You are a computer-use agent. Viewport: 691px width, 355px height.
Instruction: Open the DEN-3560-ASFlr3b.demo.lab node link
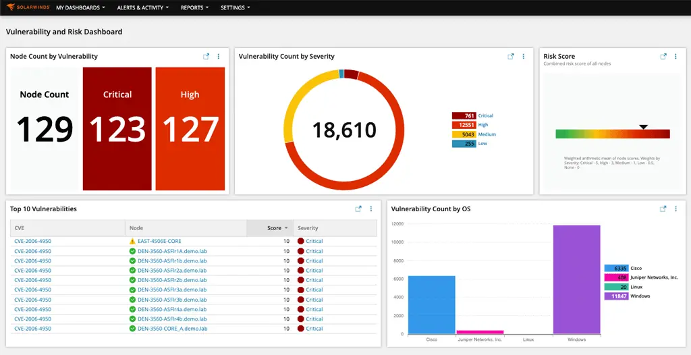tap(172, 300)
